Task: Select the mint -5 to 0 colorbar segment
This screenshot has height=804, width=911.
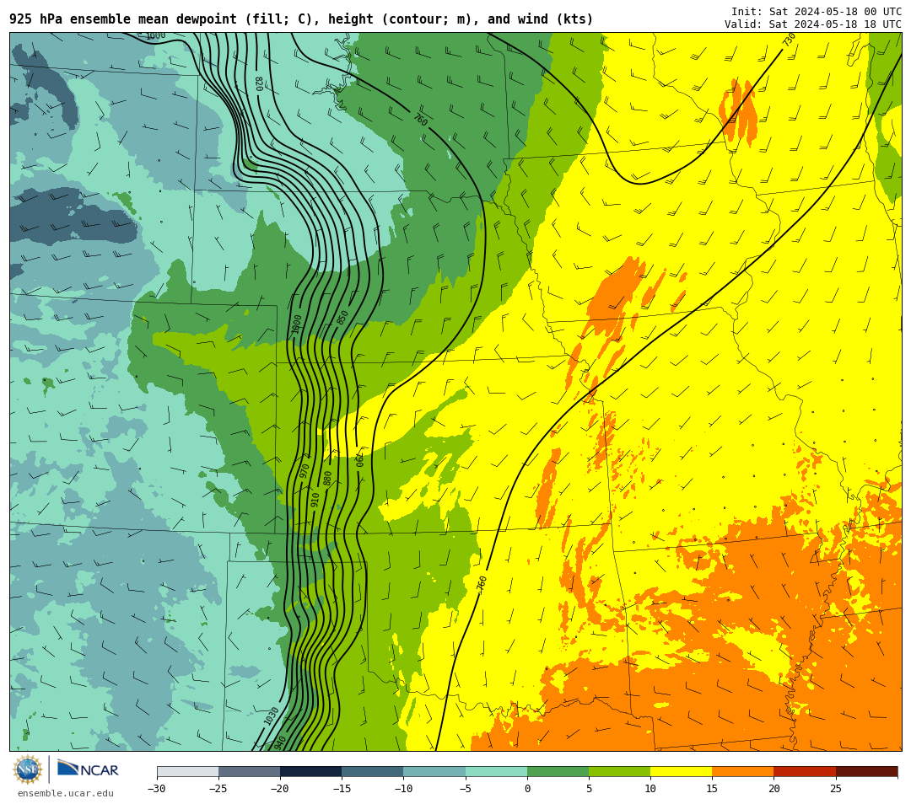Action: [x=496, y=771]
